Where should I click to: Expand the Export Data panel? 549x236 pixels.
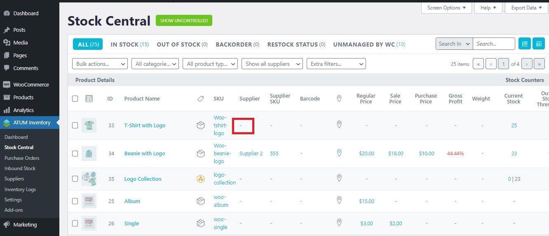[527, 7]
